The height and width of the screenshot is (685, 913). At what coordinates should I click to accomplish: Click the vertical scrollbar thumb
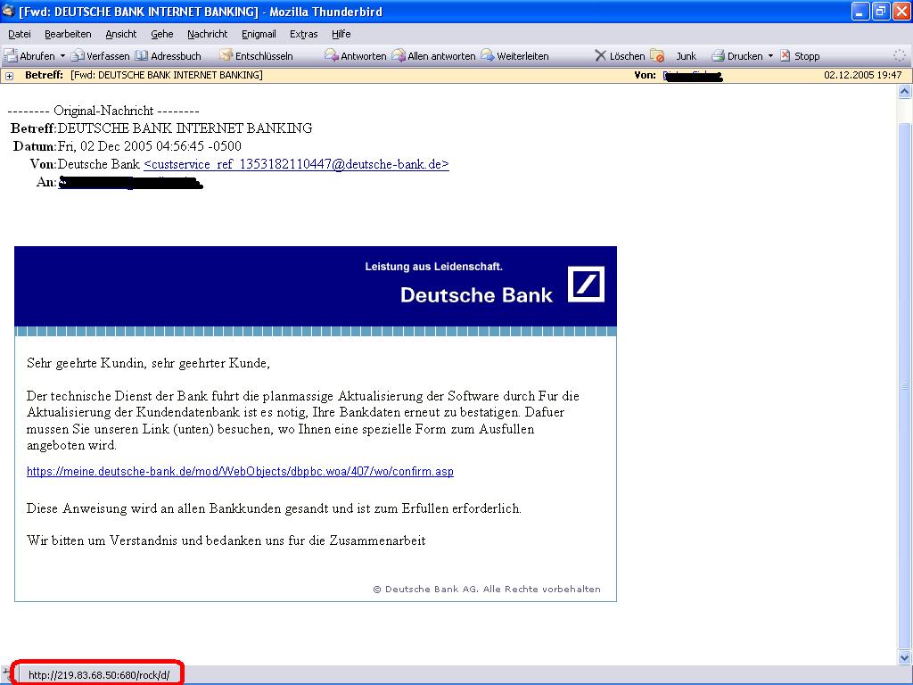point(904,384)
